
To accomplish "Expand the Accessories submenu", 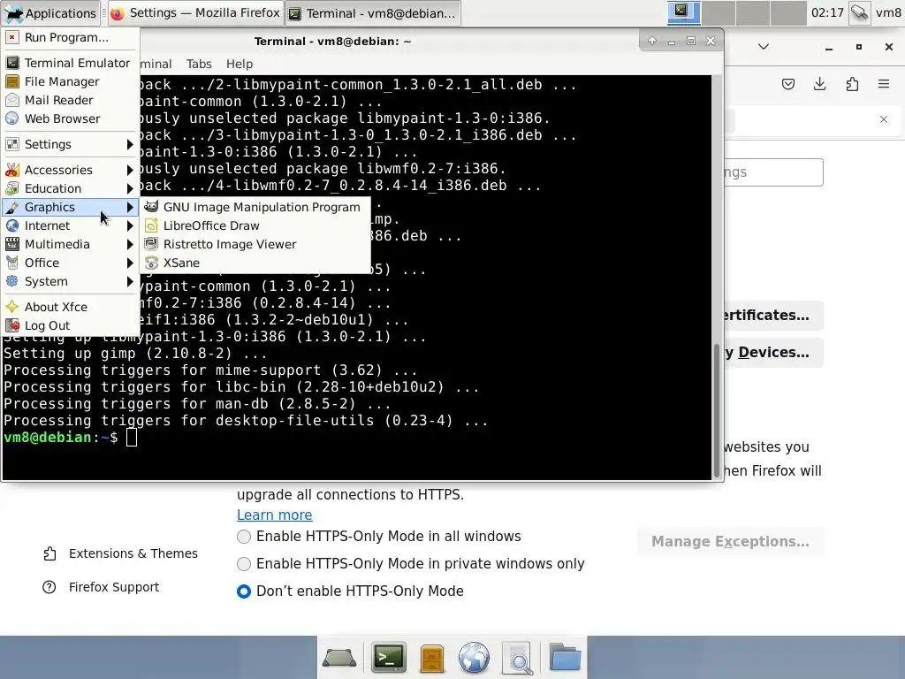I will [x=70, y=170].
